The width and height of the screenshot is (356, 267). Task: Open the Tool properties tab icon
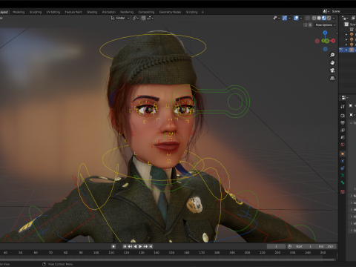343,107
